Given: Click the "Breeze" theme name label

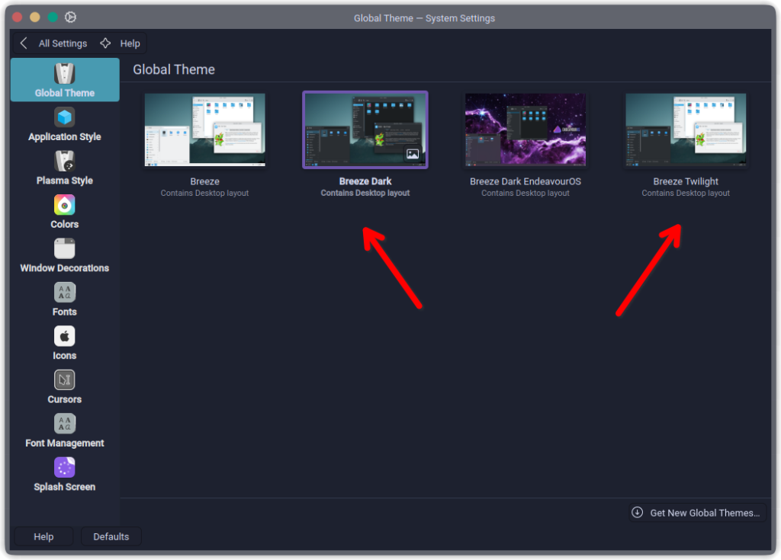Looking at the screenshot, I should tap(204, 181).
